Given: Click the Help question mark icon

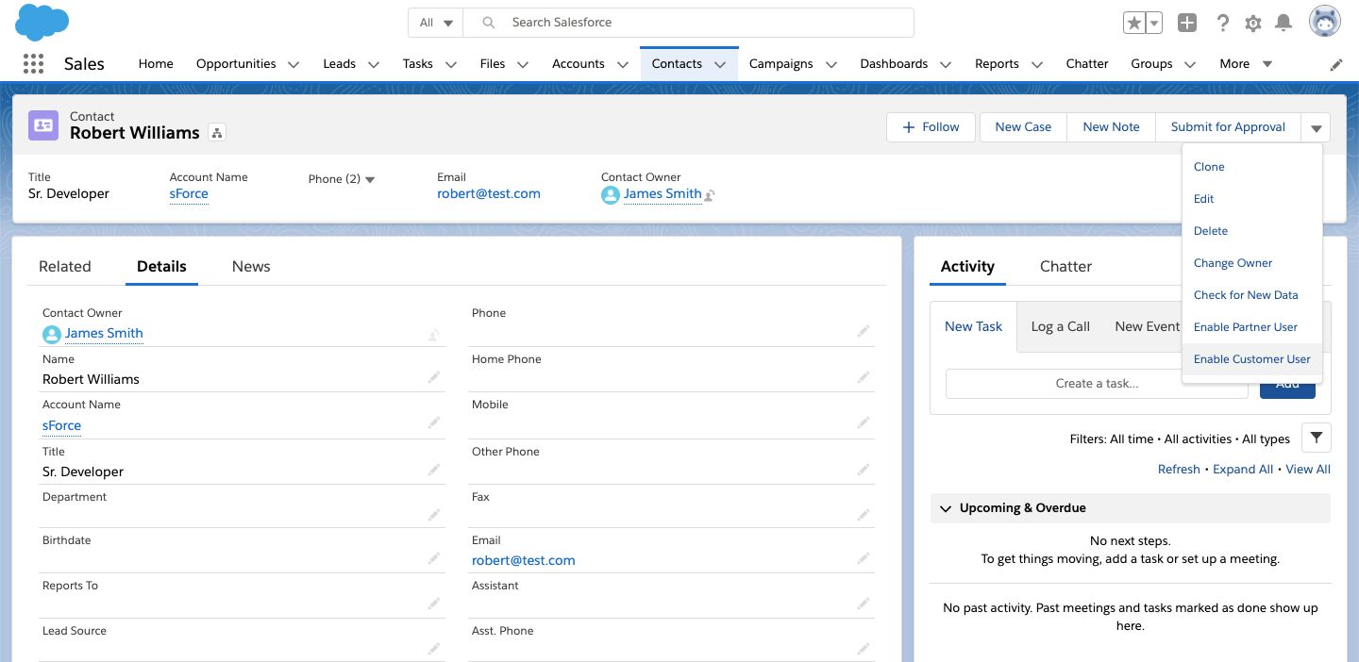Looking at the screenshot, I should click(x=1222, y=24).
